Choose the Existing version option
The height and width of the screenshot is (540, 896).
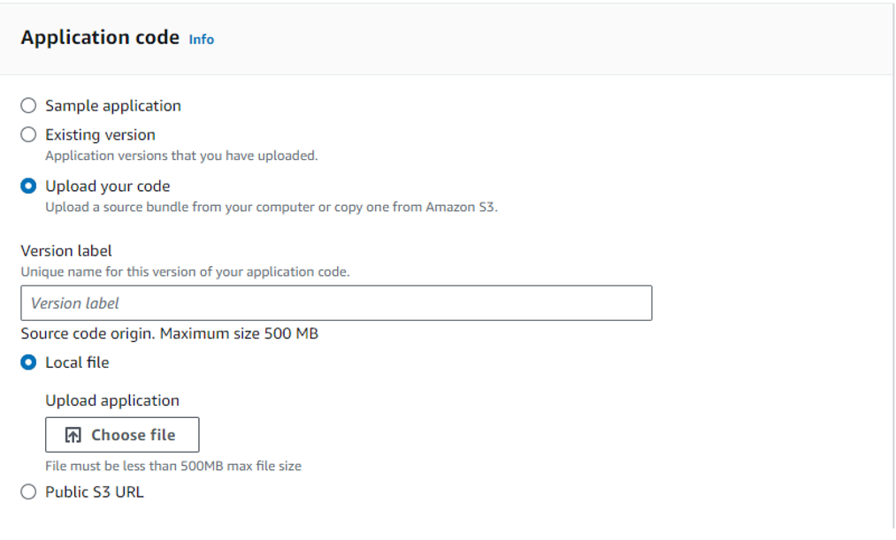pos(27,134)
